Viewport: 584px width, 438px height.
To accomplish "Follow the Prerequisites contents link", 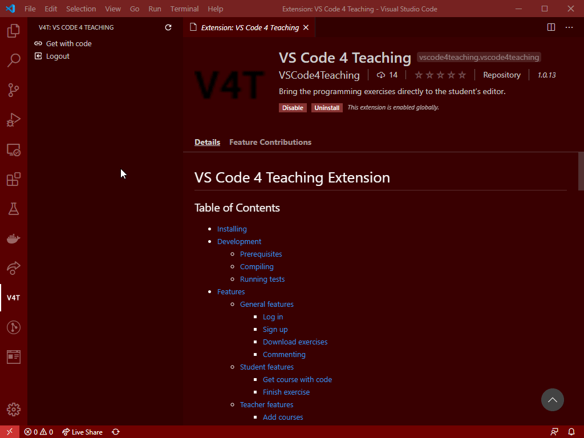I will 261,254.
